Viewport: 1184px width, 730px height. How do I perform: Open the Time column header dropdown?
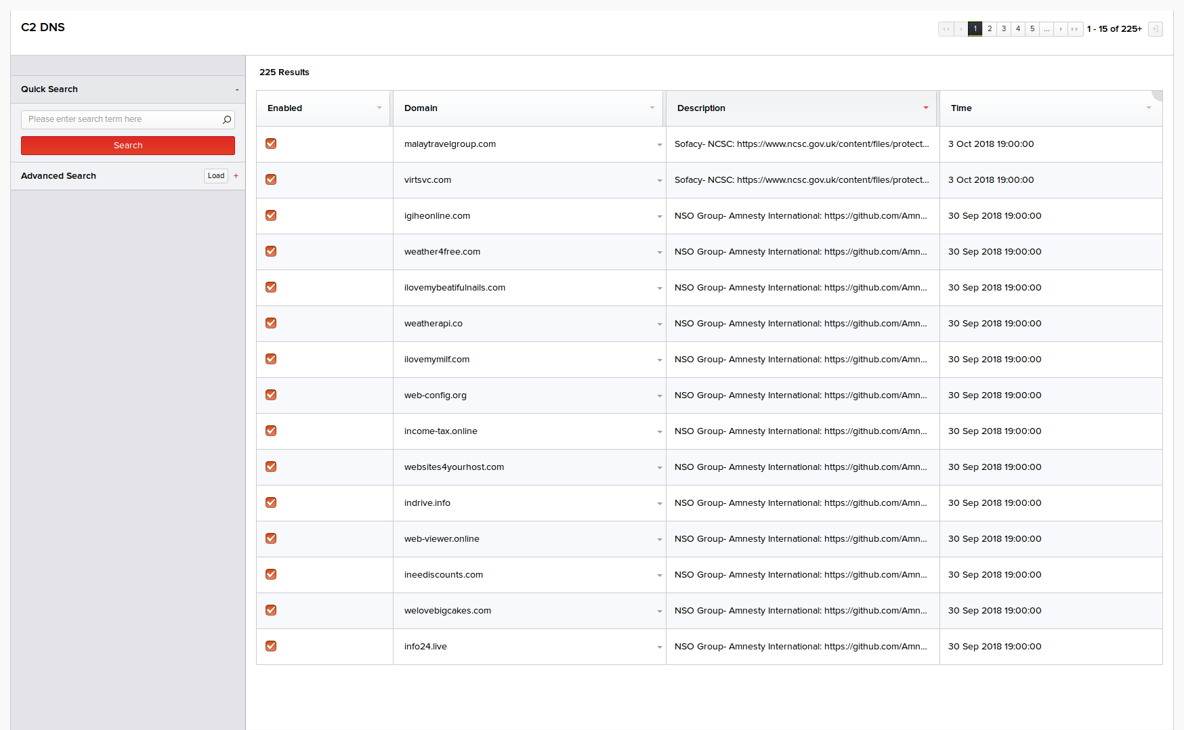tap(1149, 108)
